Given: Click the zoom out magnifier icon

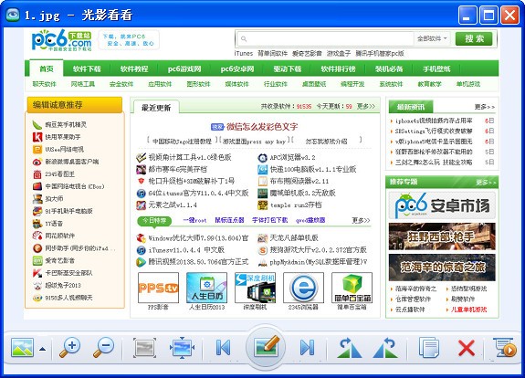Looking at the screenshot, I should (x=103, y=348).
